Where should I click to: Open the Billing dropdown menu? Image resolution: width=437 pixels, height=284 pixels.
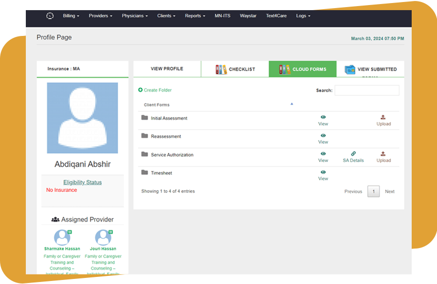(71, 16)
